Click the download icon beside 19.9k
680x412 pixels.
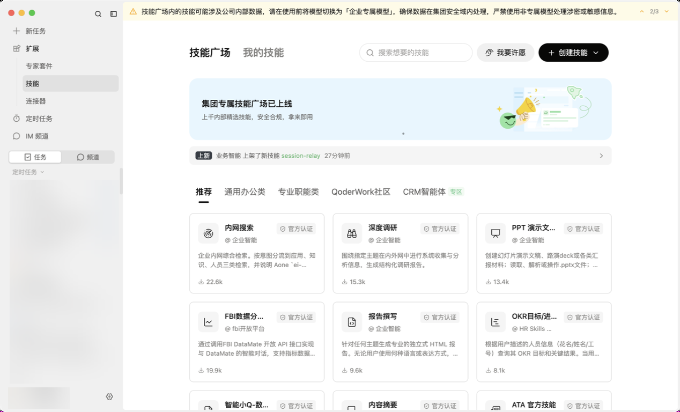(x=201, y=370)
